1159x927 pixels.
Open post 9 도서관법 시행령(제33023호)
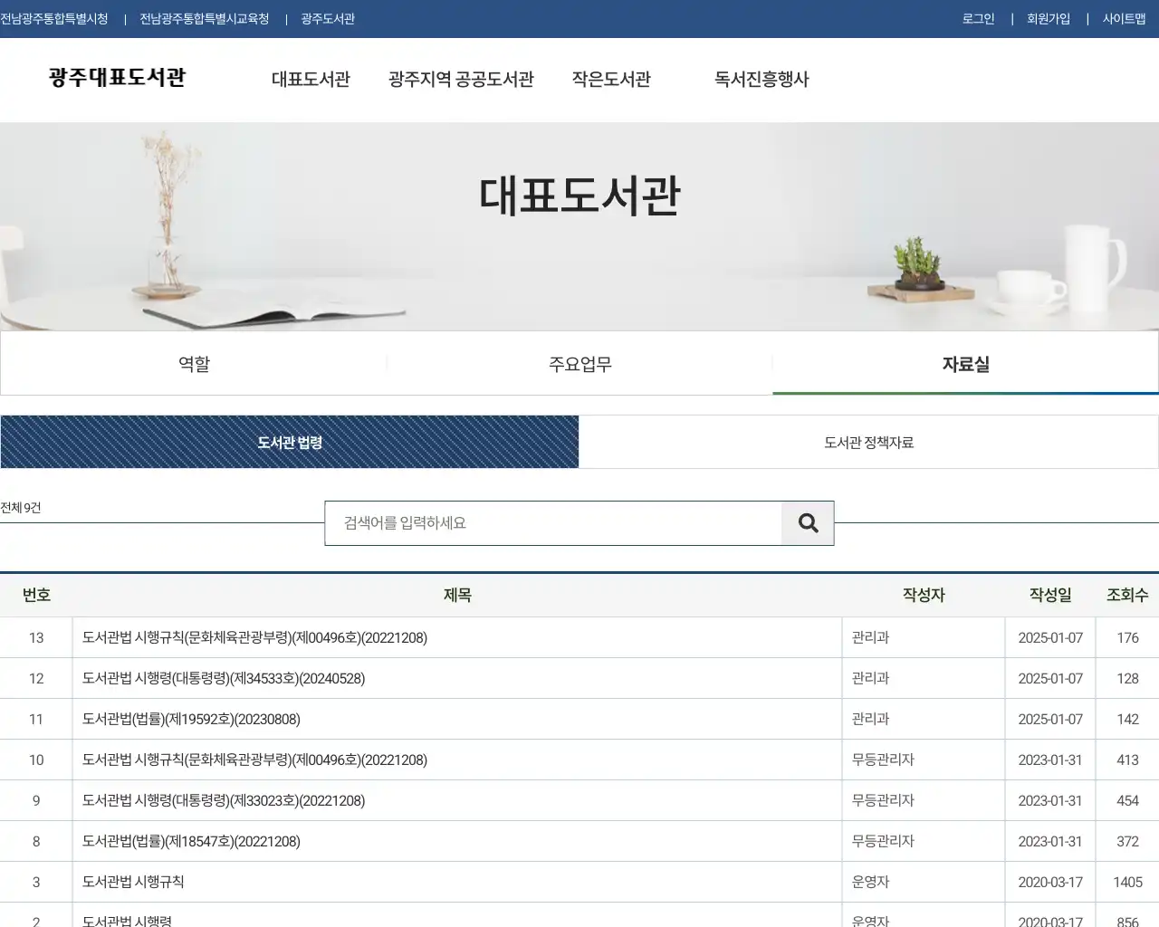[224, 801]
